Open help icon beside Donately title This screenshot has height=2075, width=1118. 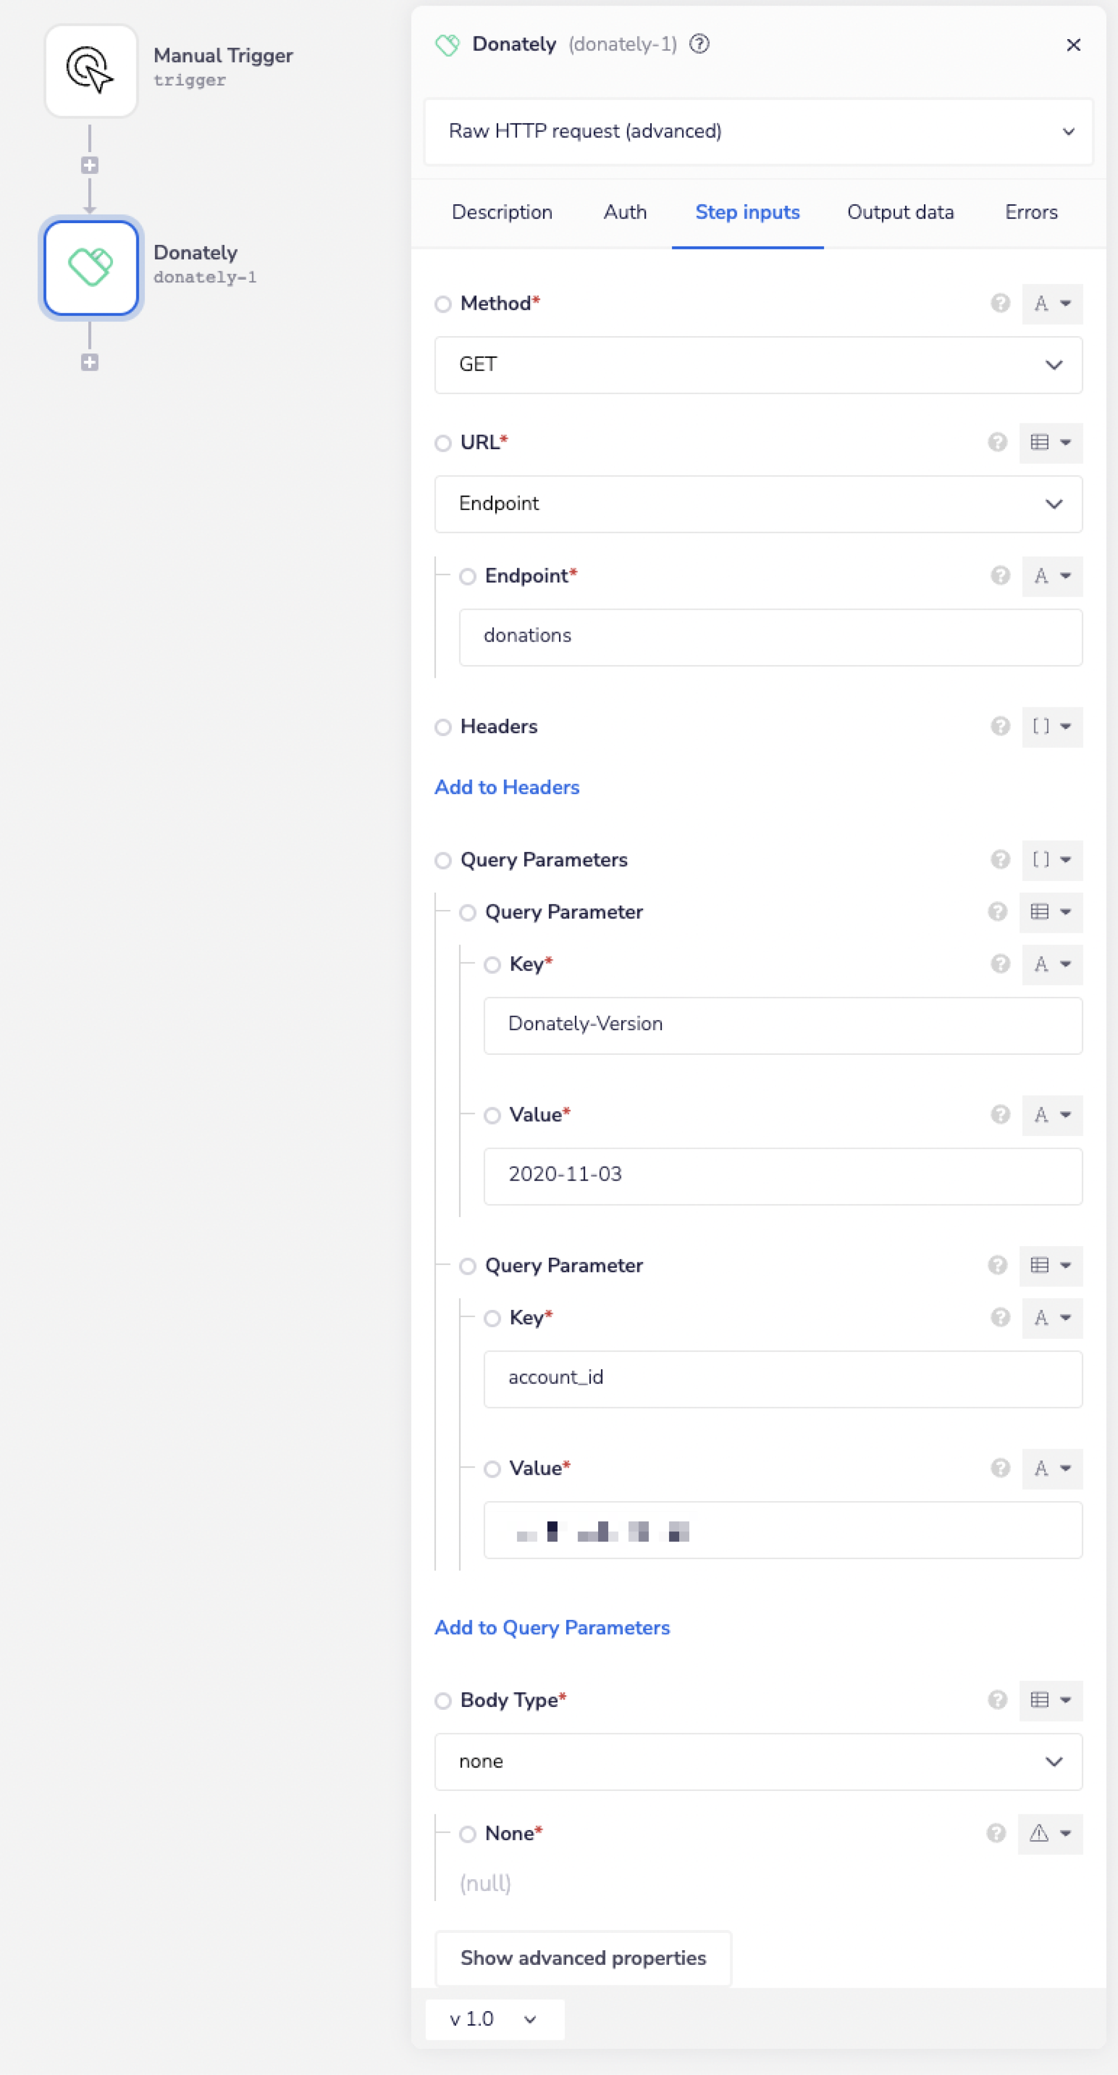[x=699, y=44]
